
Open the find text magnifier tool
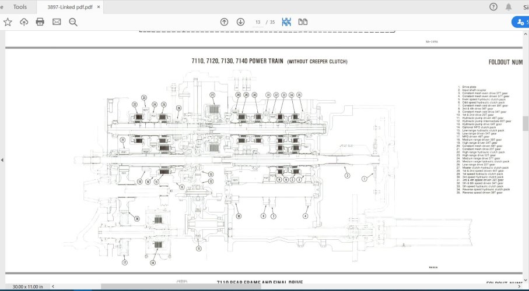(73, 22)
